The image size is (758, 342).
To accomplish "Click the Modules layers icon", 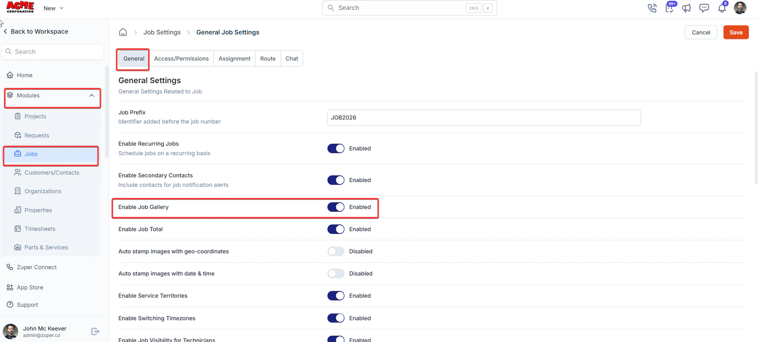I will 10,95.
